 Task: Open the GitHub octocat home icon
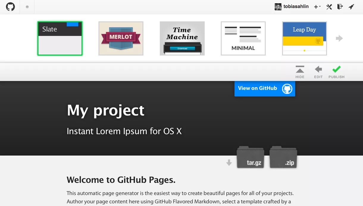pyautogui.click(x=10, y=7)
